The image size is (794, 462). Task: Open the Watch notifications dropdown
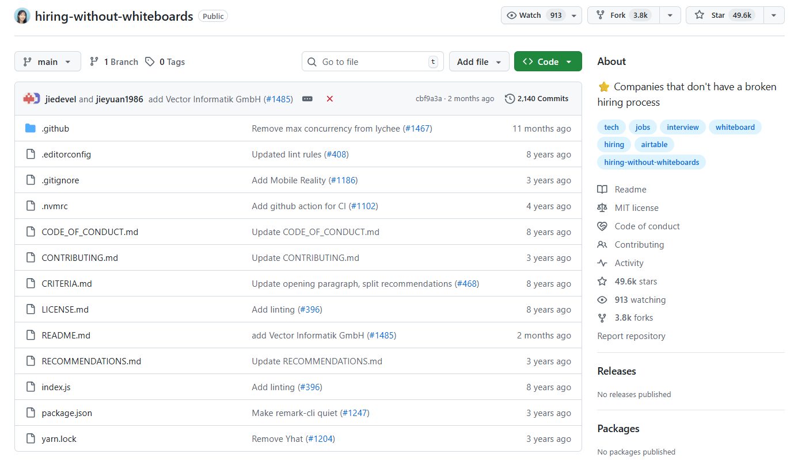[x=541, y=16]
